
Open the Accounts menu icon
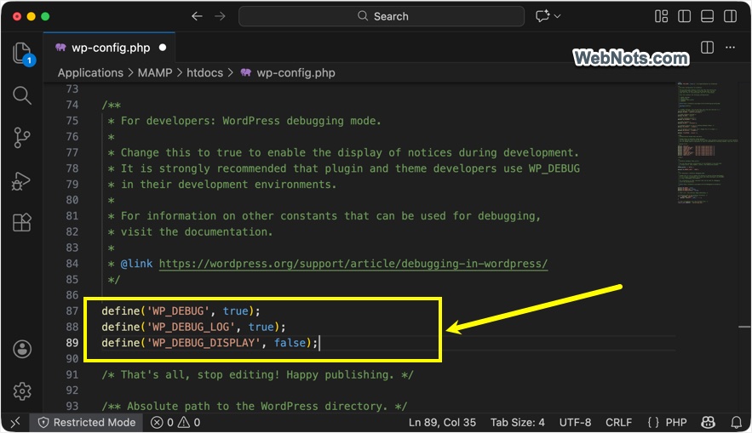coord(22,349)
